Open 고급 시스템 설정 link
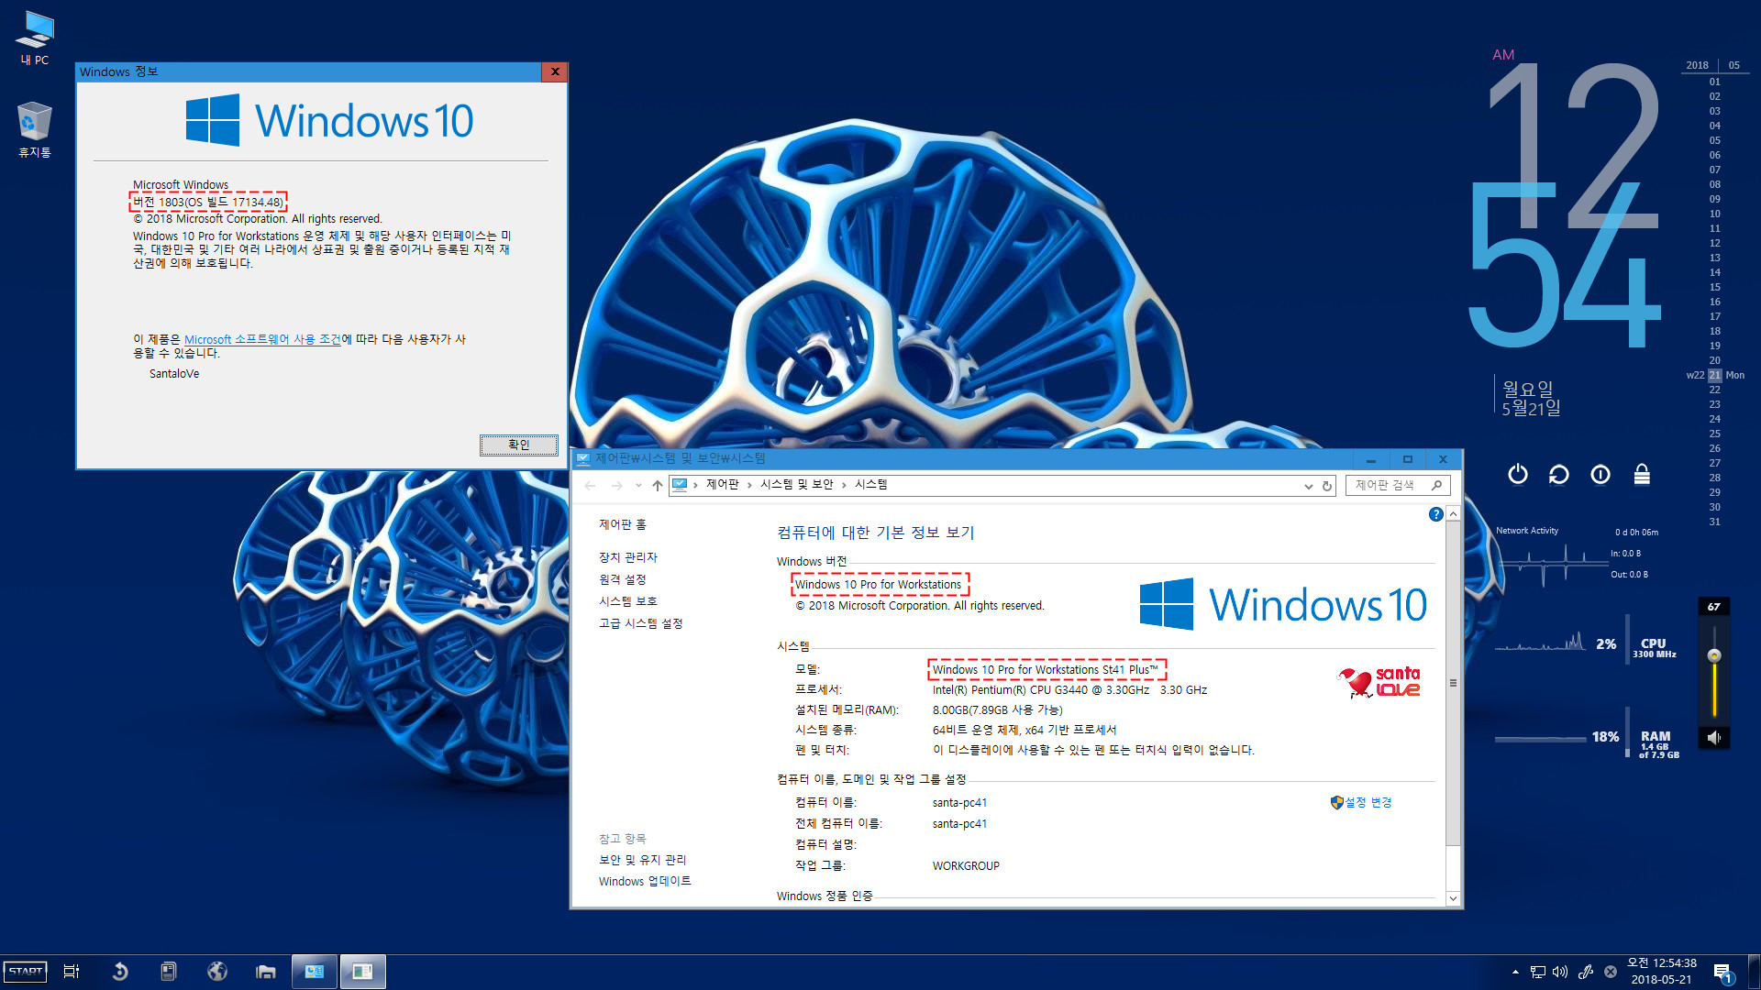Viewport: 1761px width, 990px height. click(x=641, y=623)
